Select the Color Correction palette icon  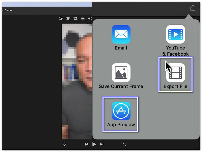coord(68,19)
